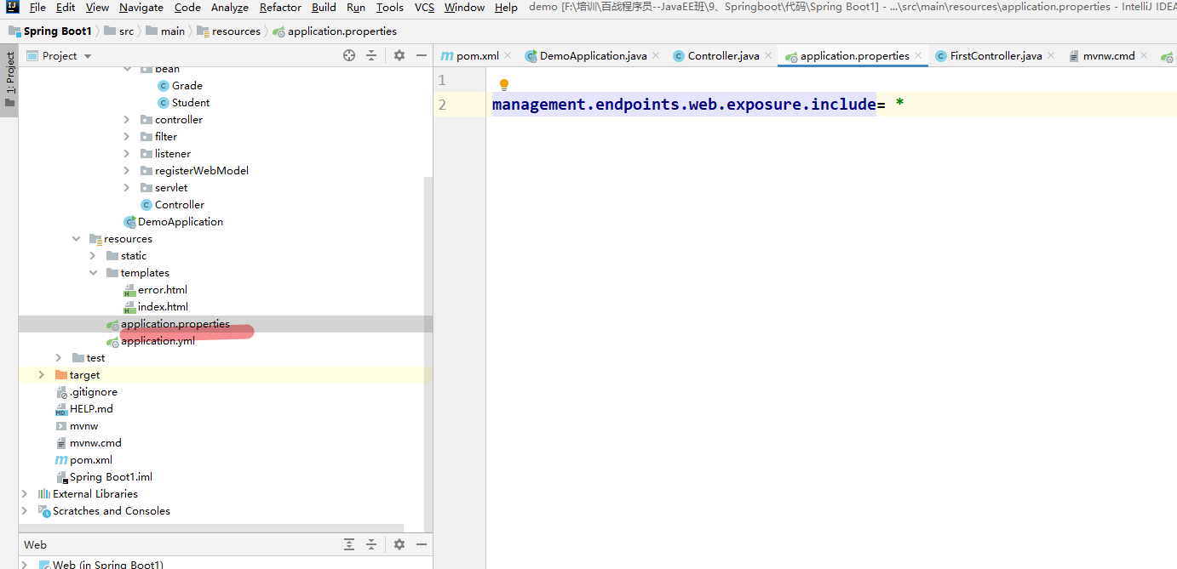Expand the registerWebModel package
The width and height of the screenshot is (1177, 569).
click(127, 170)
